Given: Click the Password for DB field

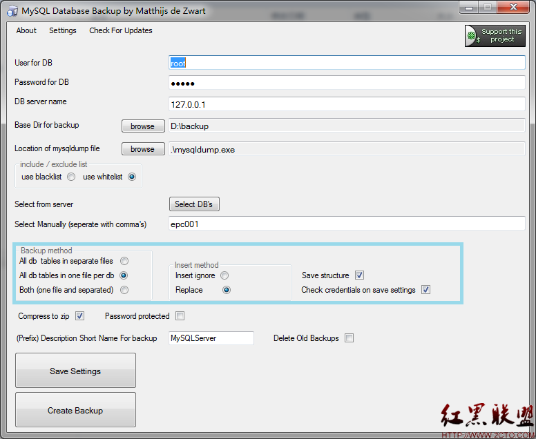Looking at the screenshot, I should tap(347, 83).
